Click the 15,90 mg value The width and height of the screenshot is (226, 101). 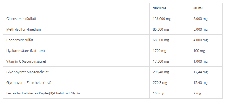coord(200,82)
